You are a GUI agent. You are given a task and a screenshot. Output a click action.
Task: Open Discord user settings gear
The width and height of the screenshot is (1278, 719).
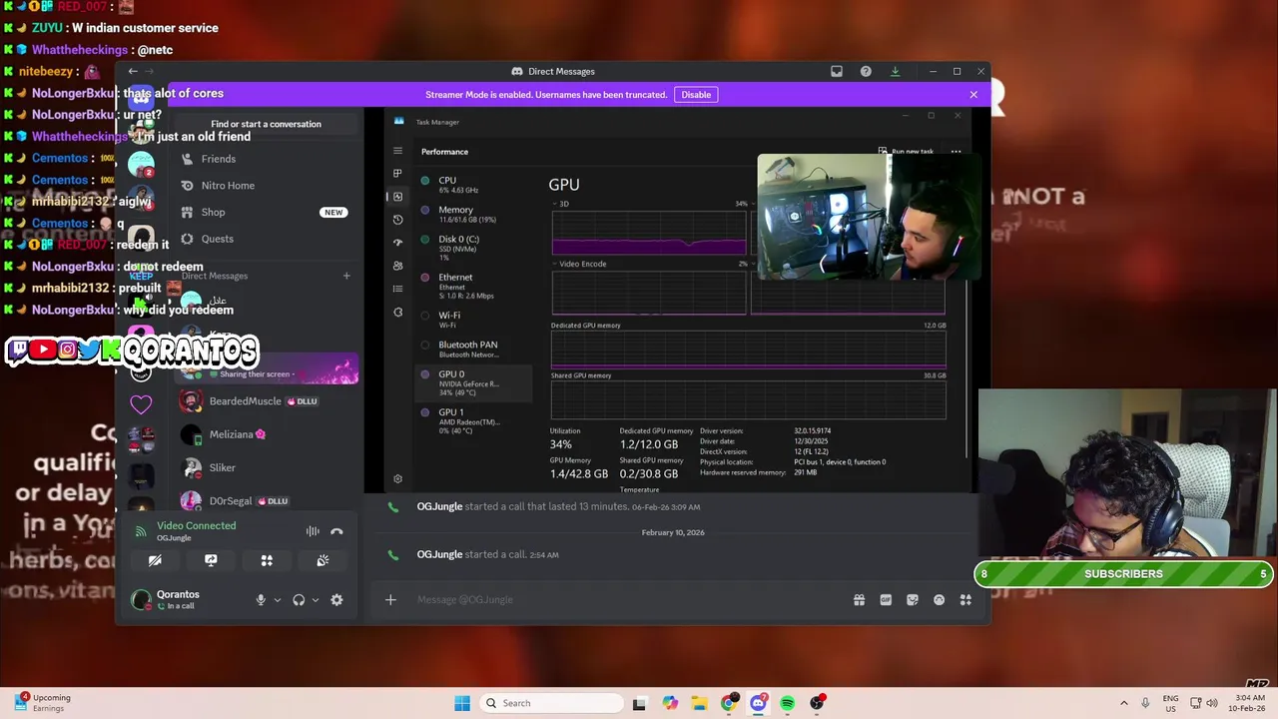(336, 600)
